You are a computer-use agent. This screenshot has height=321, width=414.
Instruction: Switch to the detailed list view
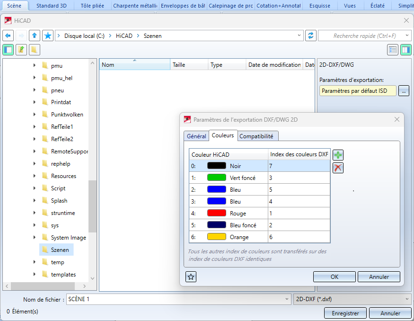pyautogui.click(x=393, y=50)
